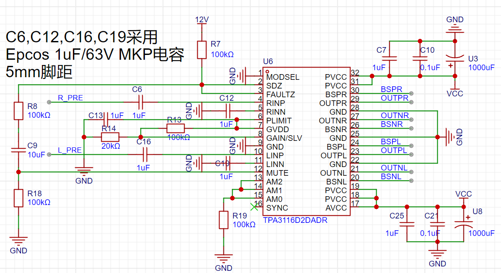501x273 pixels.
Task: Select capacitor C7 symbol
Action: 389,59
